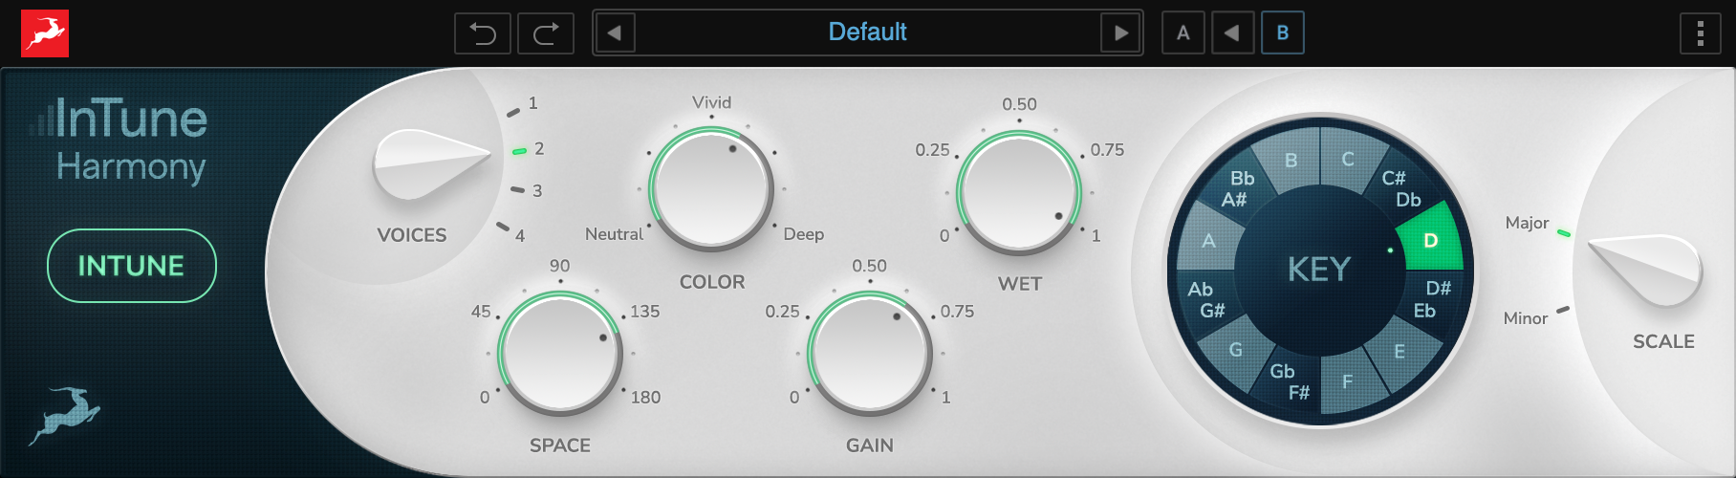The image size is (1736, 478).
Task: Go to the next preset arrow
Action: 1121,33
